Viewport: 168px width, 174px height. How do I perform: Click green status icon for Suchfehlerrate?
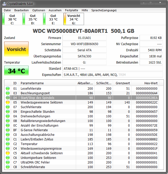pos(8,107)
